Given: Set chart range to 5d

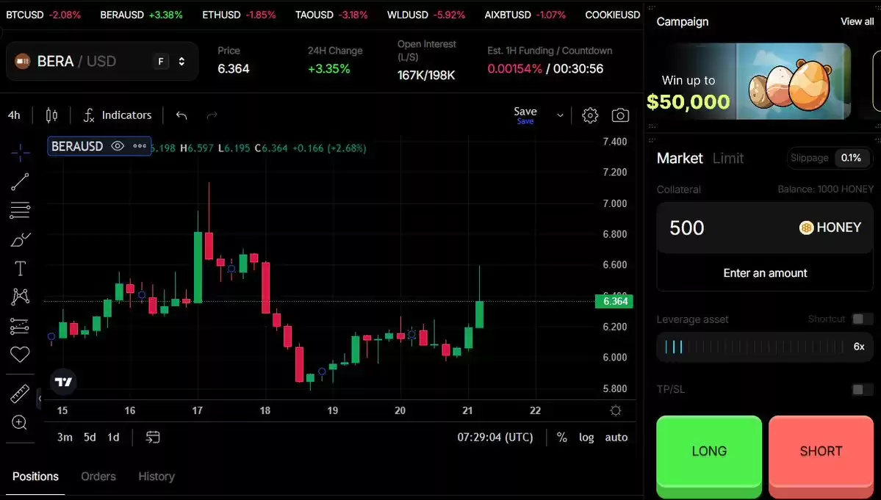Looking at the screenshot, I should [90, 437].
